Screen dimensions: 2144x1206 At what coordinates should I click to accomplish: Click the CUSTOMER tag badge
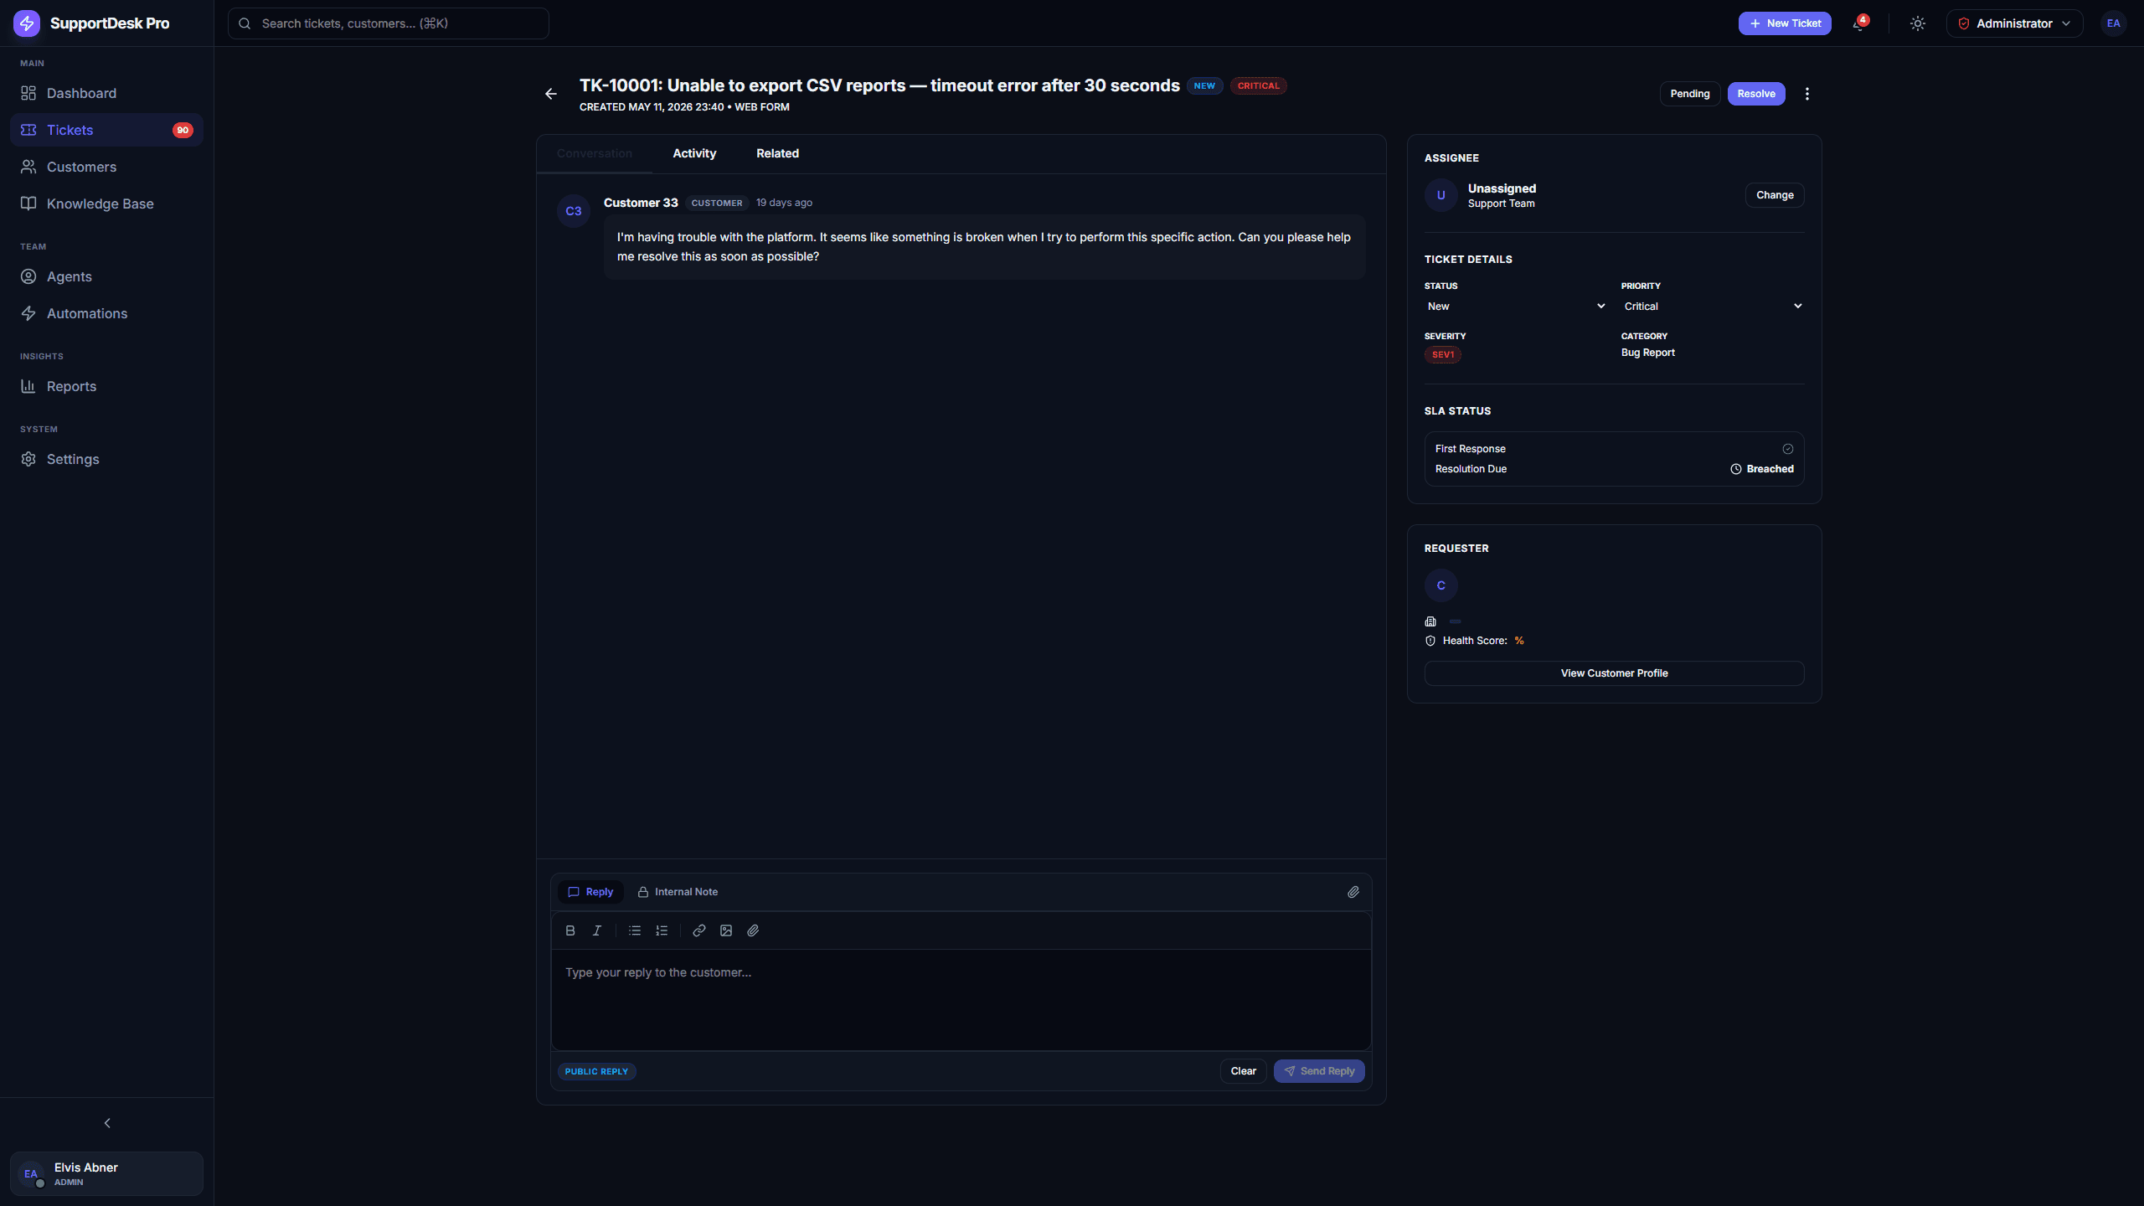(x=717, y=203)
